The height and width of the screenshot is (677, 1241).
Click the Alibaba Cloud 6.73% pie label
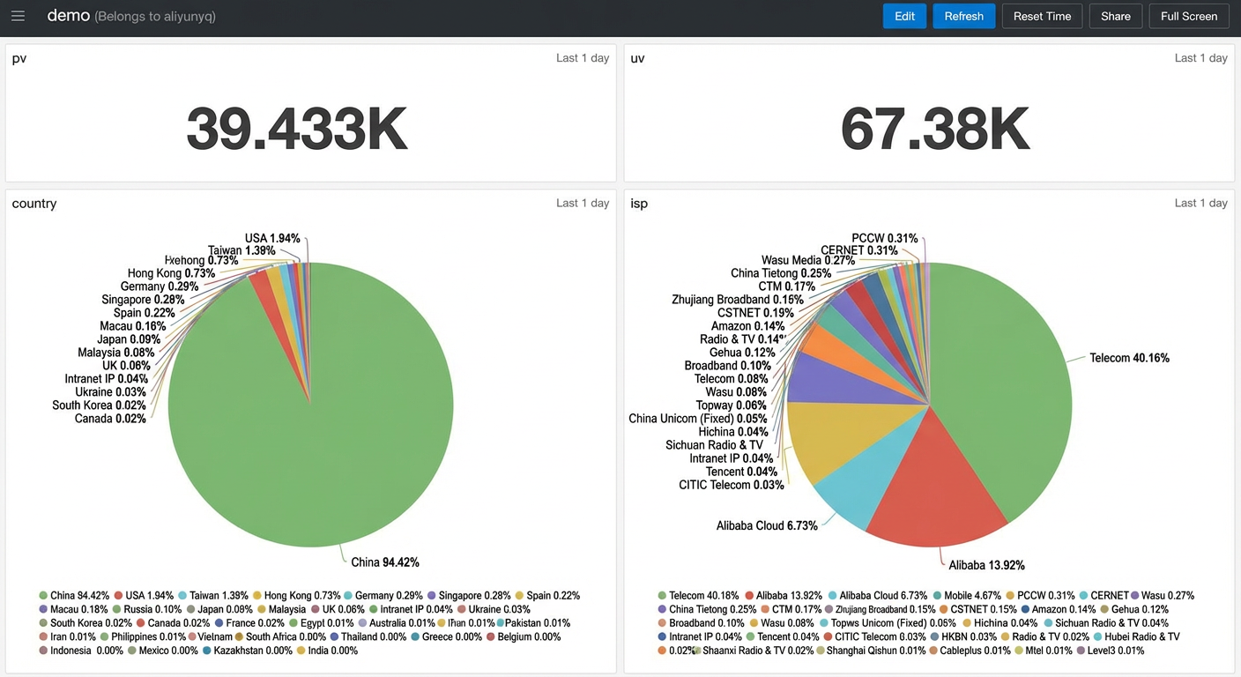(767, 525)
